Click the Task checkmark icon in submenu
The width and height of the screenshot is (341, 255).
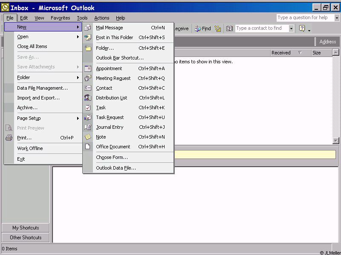[x=88, y=108]
